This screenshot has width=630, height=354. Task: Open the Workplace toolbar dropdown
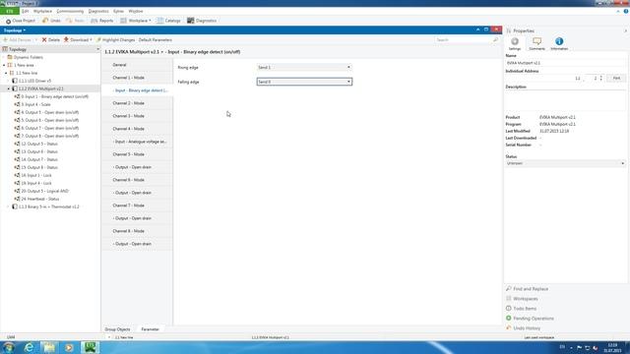coord(136,21)
